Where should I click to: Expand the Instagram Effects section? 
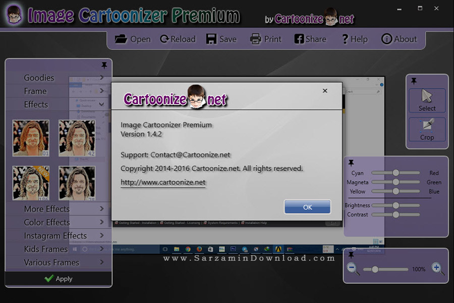pyautogui.click(x=58, y=236)
